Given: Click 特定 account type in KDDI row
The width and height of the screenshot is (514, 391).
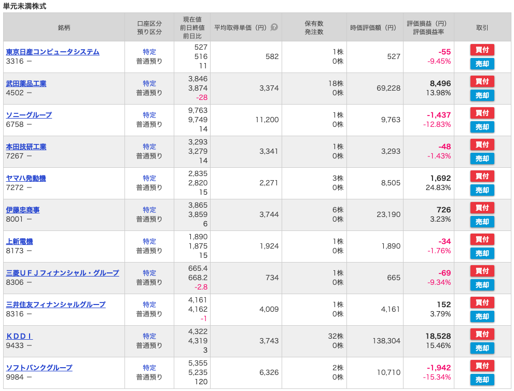Looking at the screenshot, I should (x=149, y=336).
